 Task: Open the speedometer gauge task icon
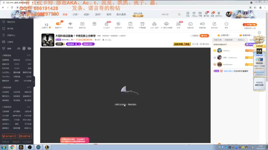190,24
